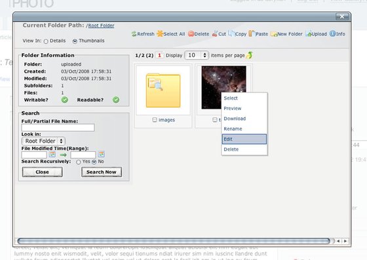Click the scroll left arrow
367x260 pixels.
pyautogui.click(x=338, y=241)
